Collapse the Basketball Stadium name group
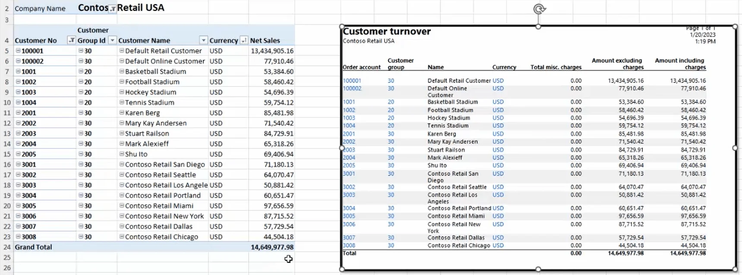This screenshot has width=742, height=275. coord(122,71)
